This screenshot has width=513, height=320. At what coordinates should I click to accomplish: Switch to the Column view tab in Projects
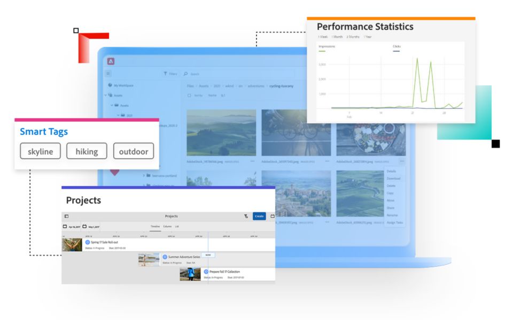point(167,226)
